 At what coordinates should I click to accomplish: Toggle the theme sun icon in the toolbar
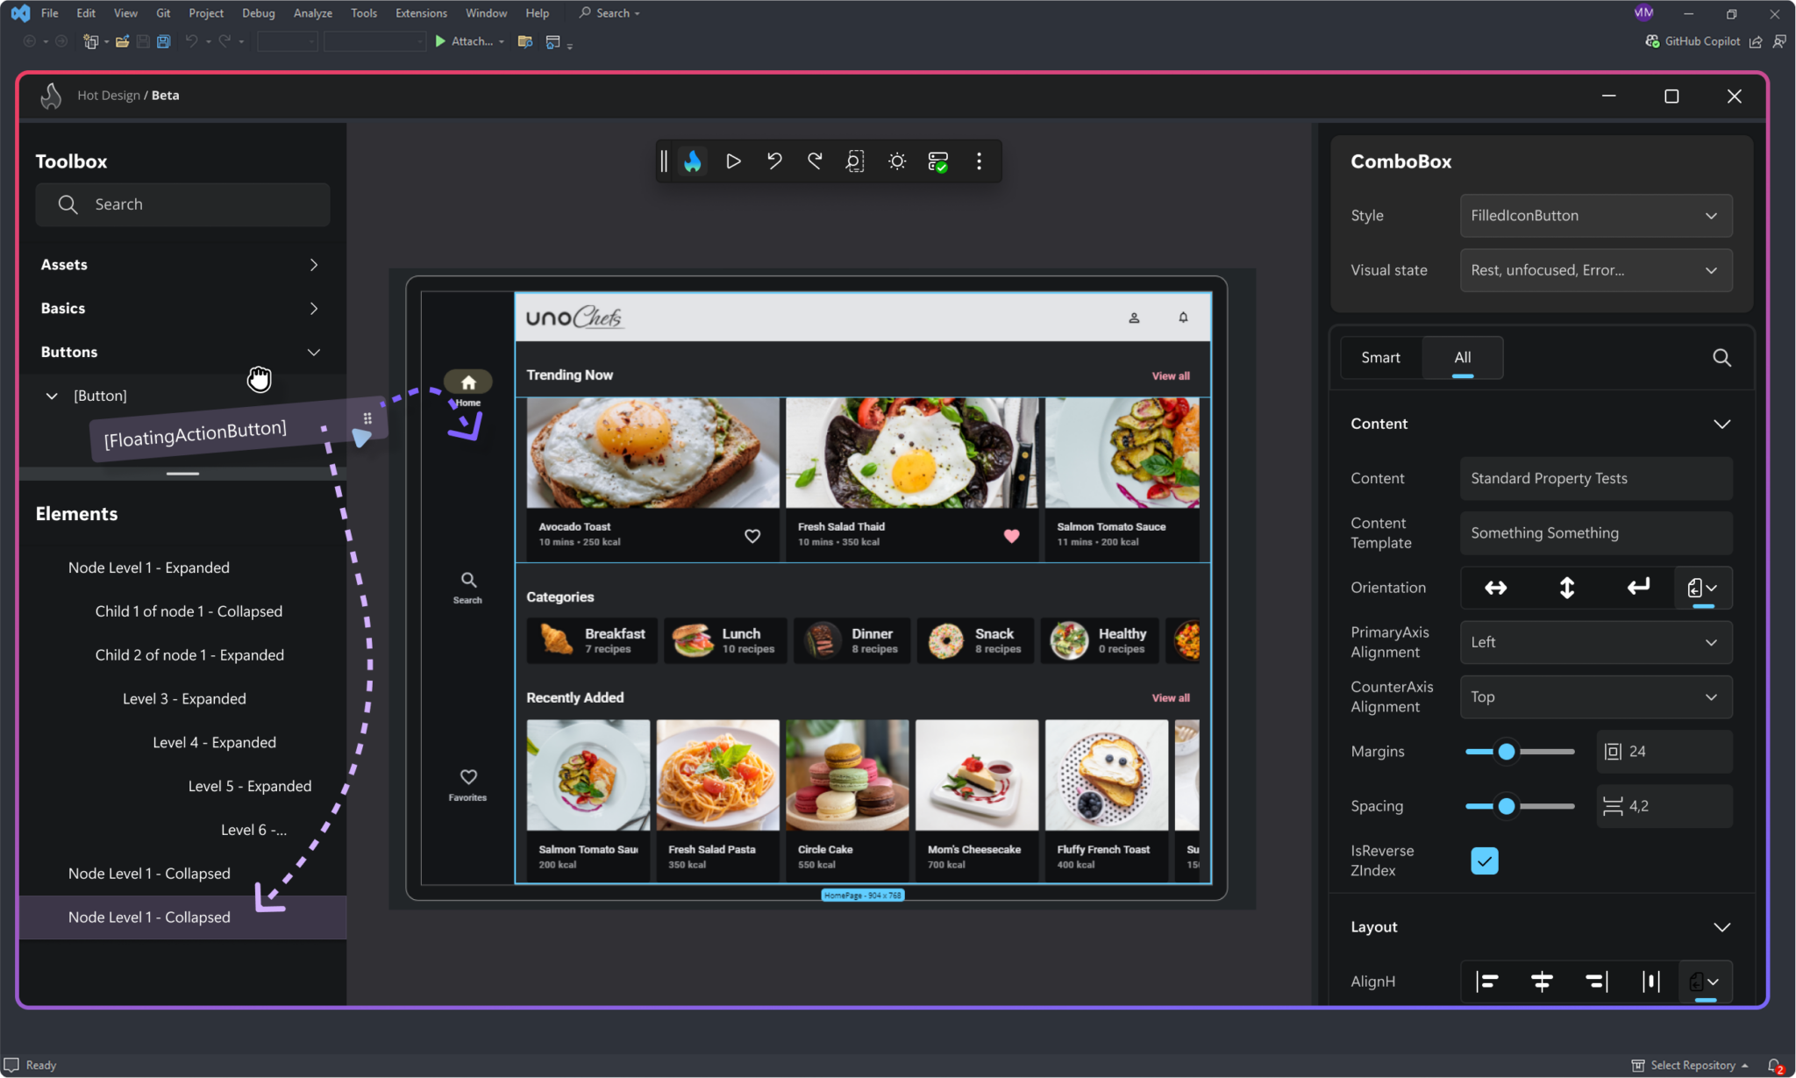[x=895, y=161]
